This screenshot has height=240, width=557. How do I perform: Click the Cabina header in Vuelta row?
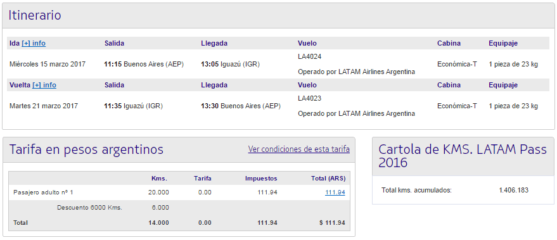click(x=449, y=85)
